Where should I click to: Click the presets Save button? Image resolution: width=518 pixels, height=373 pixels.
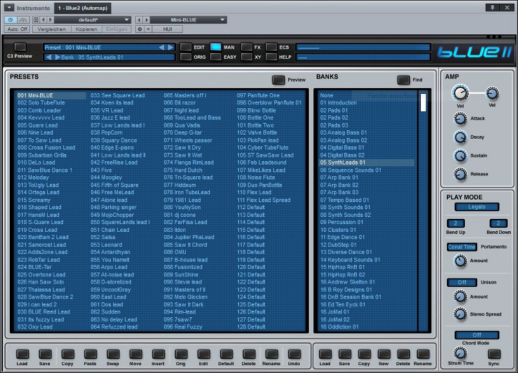click(45, 354)
